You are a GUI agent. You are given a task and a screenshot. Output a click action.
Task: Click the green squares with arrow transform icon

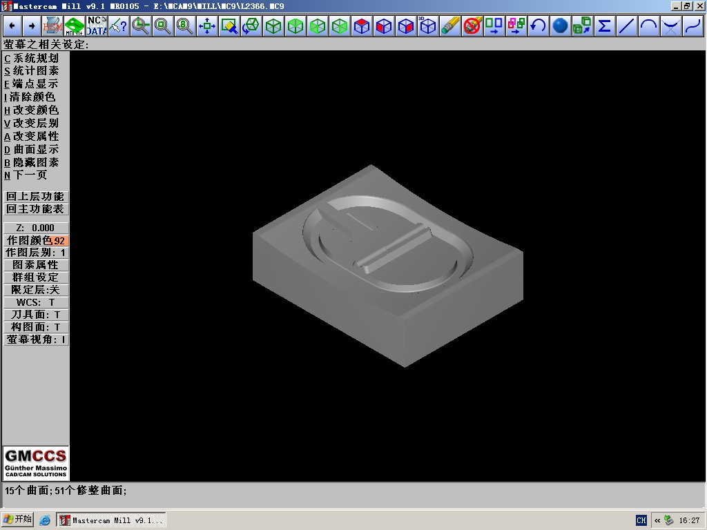click(x=494, y=26)
